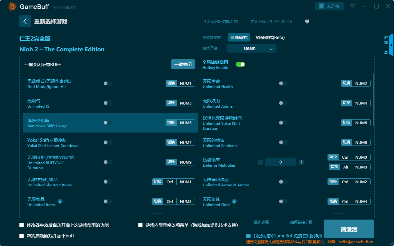Toggle Max Yokai Shift Gauge
This screenshot has height=246, width=394.
pos(108,123)
